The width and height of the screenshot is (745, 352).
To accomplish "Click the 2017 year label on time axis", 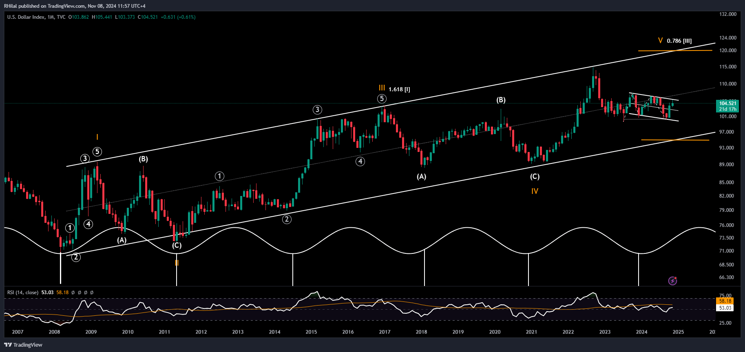I will [385, 332].
